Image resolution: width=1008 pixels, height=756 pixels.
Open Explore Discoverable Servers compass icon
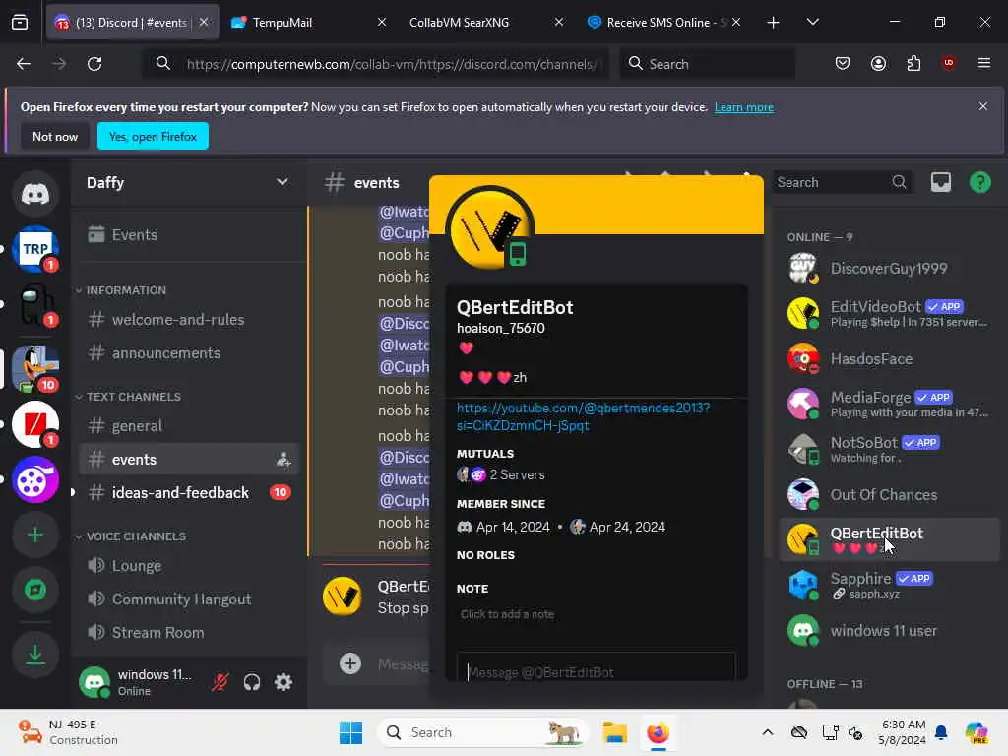click(35, 591)
